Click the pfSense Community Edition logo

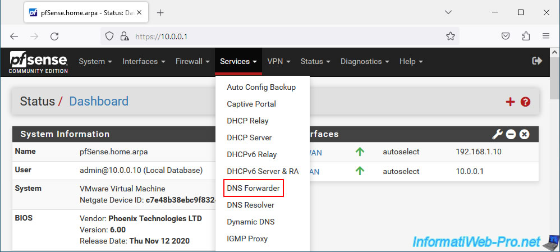(x=39, y=62)
